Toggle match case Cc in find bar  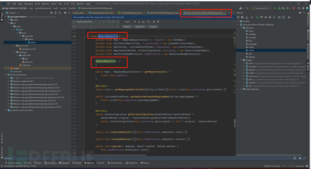tap(109, 22)
